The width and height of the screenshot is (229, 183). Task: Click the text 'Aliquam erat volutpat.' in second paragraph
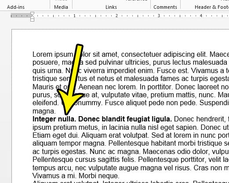(115, 135)
